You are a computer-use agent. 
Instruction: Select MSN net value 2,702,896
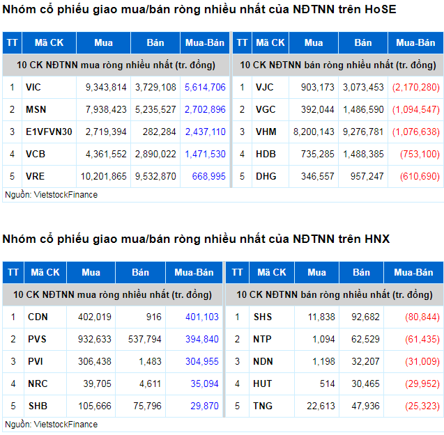205,109
